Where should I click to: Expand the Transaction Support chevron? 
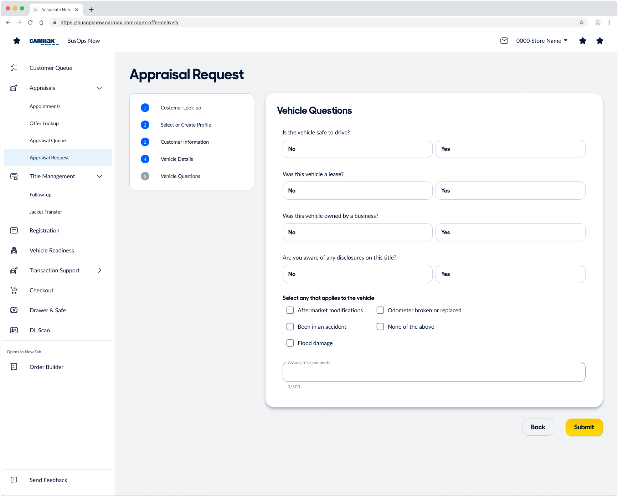[x=99, y=270]
